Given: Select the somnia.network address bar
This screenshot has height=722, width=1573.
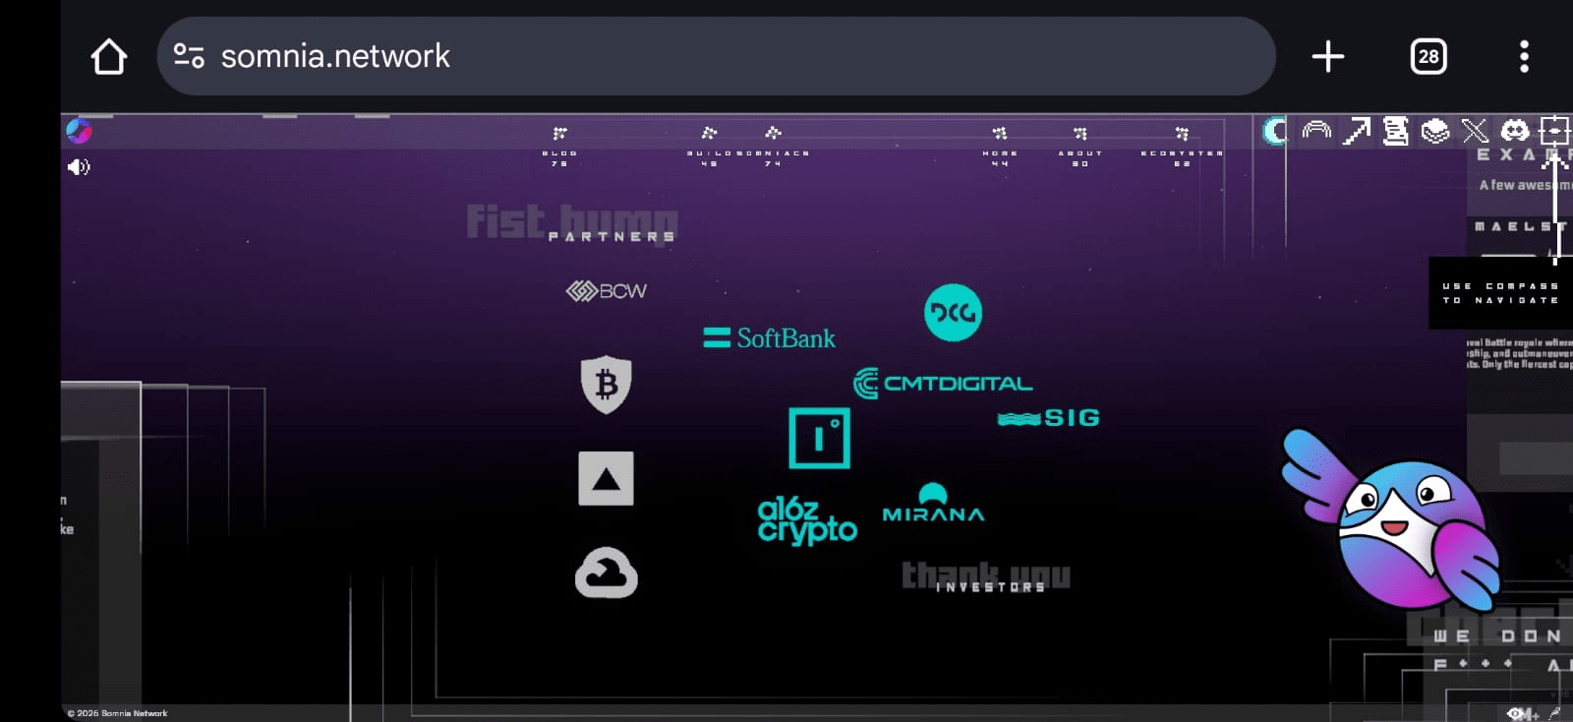Looking at the screenshot, I should [x=716, y=56].
